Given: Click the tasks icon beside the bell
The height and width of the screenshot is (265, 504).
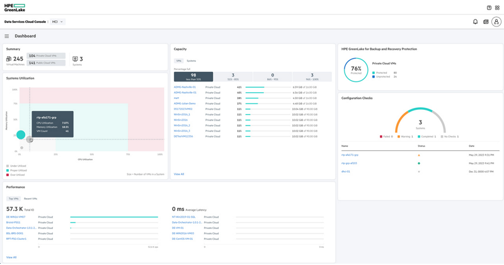Looking at the screenshot, I should coord(486,21).
